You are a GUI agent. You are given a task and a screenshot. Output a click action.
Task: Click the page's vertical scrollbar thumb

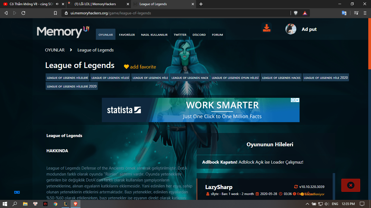[x=369, y=43]
